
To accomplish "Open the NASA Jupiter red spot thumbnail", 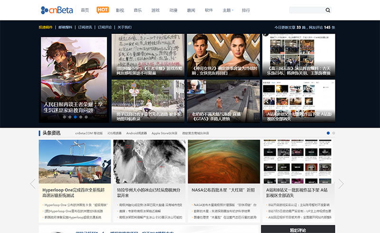I will coord(224,161).
